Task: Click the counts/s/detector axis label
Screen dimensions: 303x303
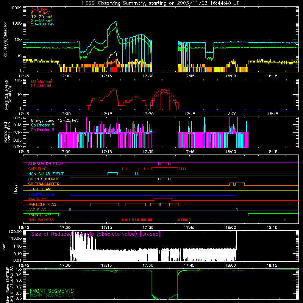Action: point(5,39)
